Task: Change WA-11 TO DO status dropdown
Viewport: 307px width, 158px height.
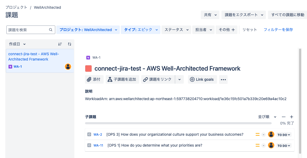Action: [284, 146]
